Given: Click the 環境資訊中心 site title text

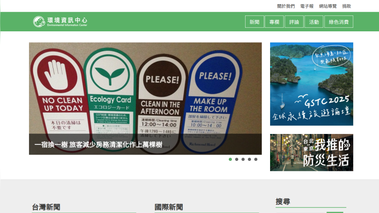Looking at the screenshot, I should click(67, 20).
